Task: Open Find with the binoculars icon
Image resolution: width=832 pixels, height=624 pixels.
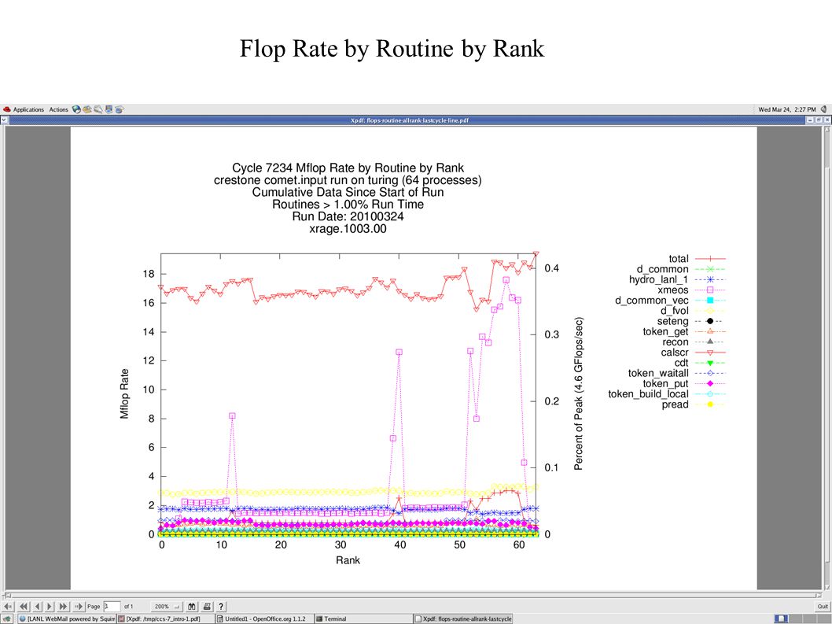Action: 192,606
